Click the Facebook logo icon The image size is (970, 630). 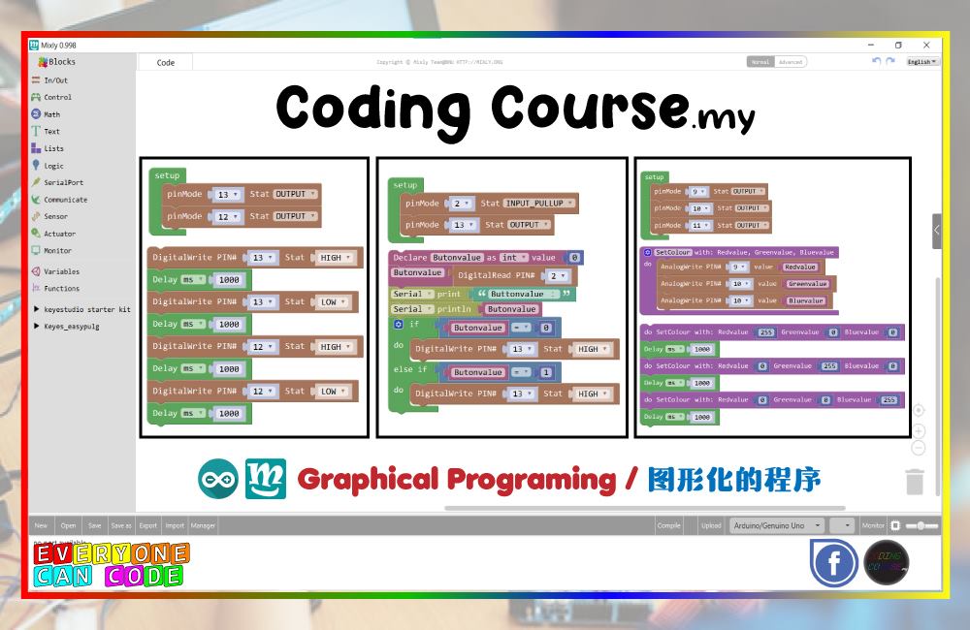click(x=834, y=562)
